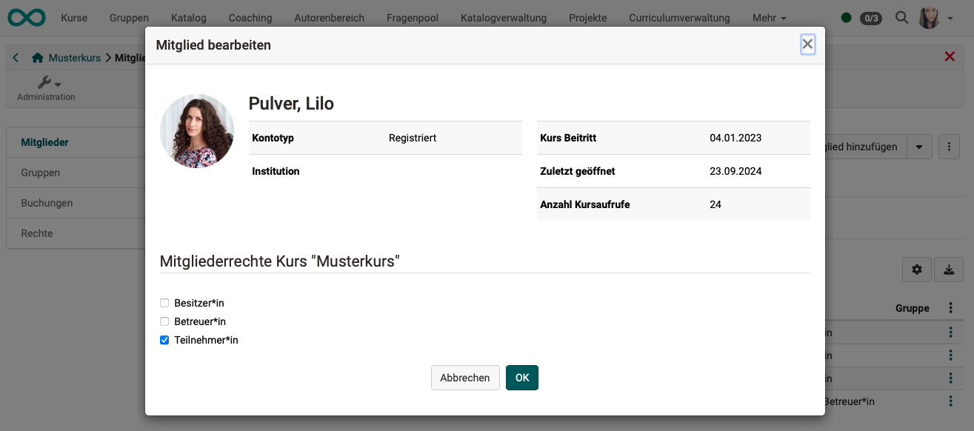This screenshot has height=431, width=974.
Task: Uncheck the Teilnehmer*in role
Action: (164, 340)
